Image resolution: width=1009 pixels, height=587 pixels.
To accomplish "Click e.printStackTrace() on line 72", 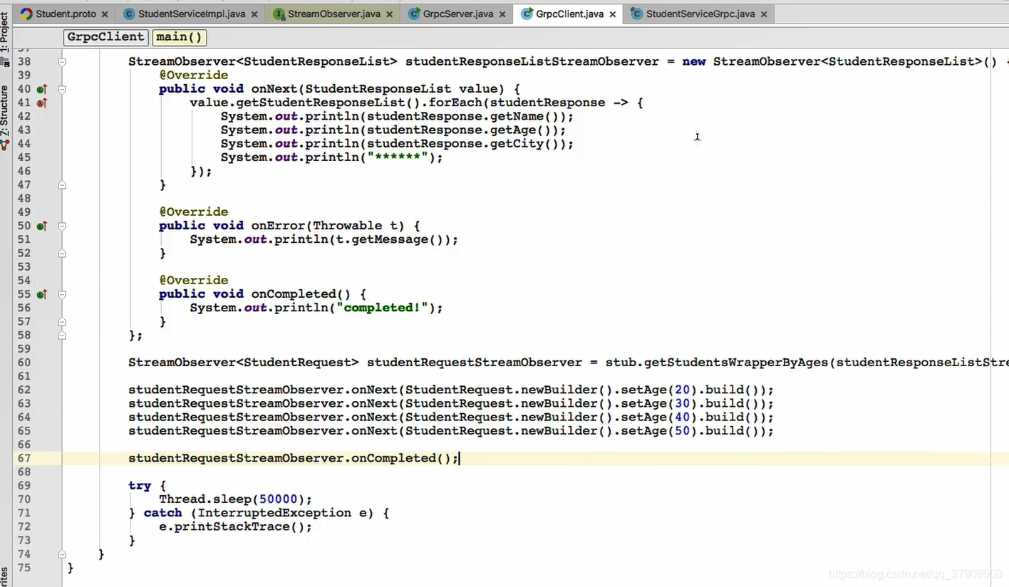I will click(232, 526).
